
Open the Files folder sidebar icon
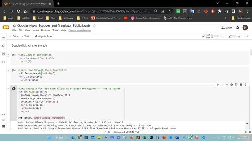pos(4,62)
